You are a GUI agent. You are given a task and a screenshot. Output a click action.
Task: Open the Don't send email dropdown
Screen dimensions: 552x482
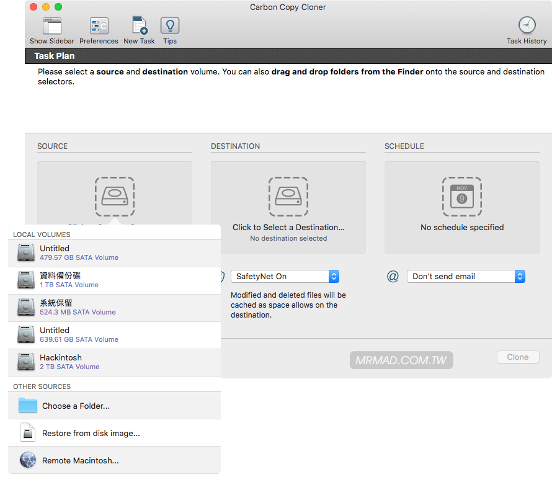pyautogui.click(x=466, y=277)
